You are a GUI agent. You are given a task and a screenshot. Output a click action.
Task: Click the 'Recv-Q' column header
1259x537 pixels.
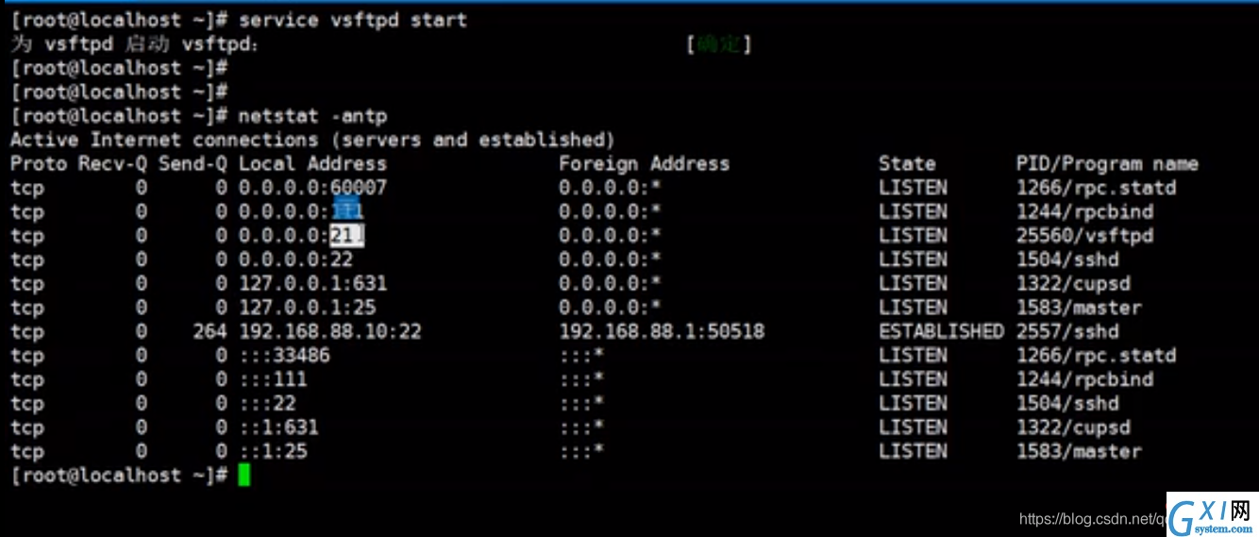(x=112, y=163)
